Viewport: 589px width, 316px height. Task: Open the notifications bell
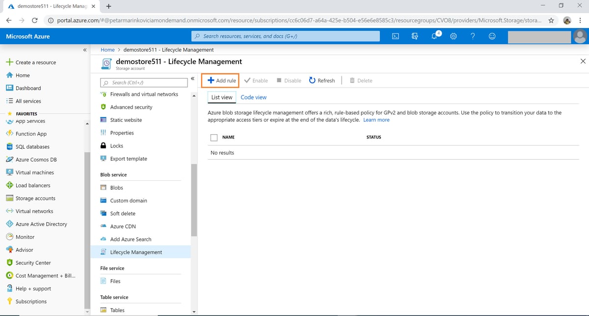pyautogui.click(x=434, y=36)
